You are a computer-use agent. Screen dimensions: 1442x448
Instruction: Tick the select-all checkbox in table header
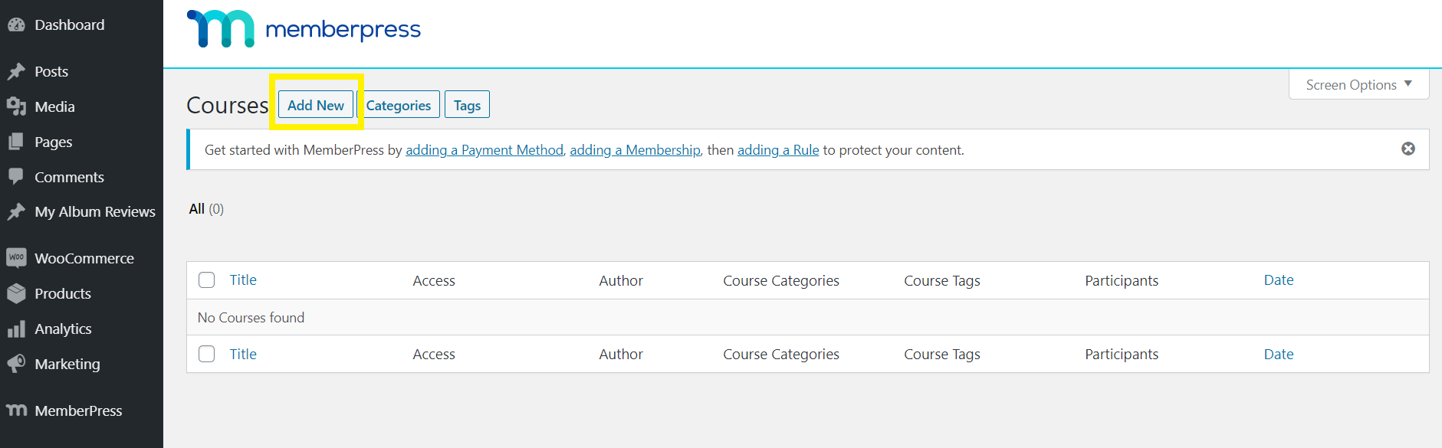206,280
